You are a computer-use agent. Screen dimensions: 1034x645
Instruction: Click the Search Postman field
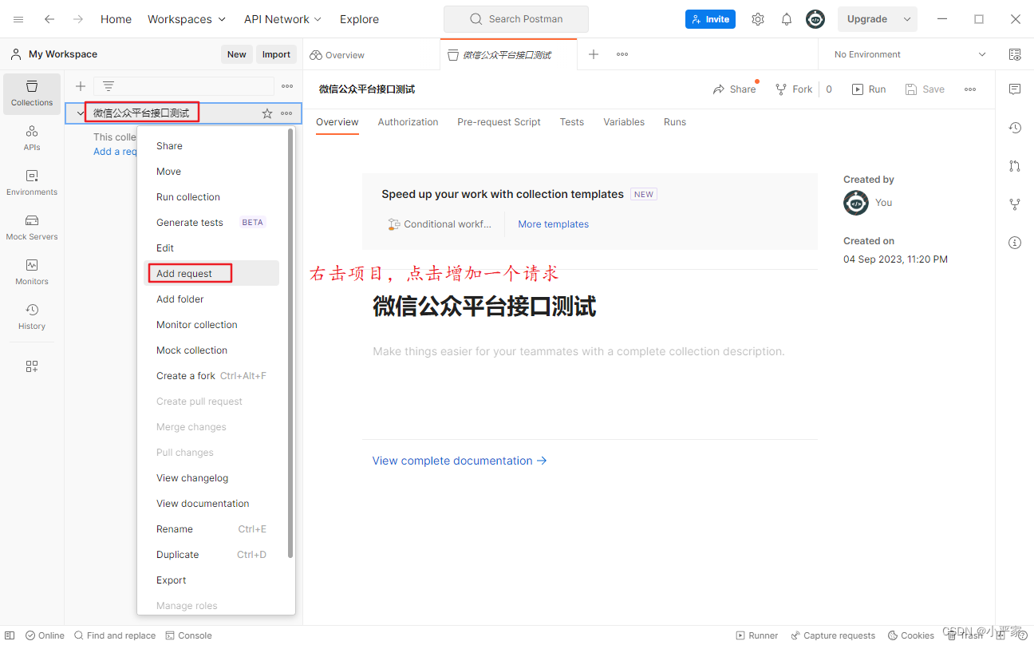516,19
